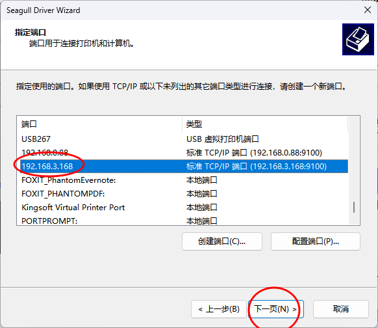Open 配置端口(P)... to configure port

click(x=315, y=241)
